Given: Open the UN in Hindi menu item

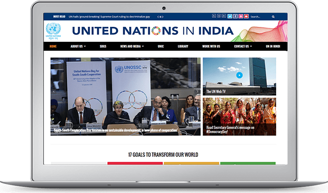Looking at the screenshot, I should (x=273, y=46).
